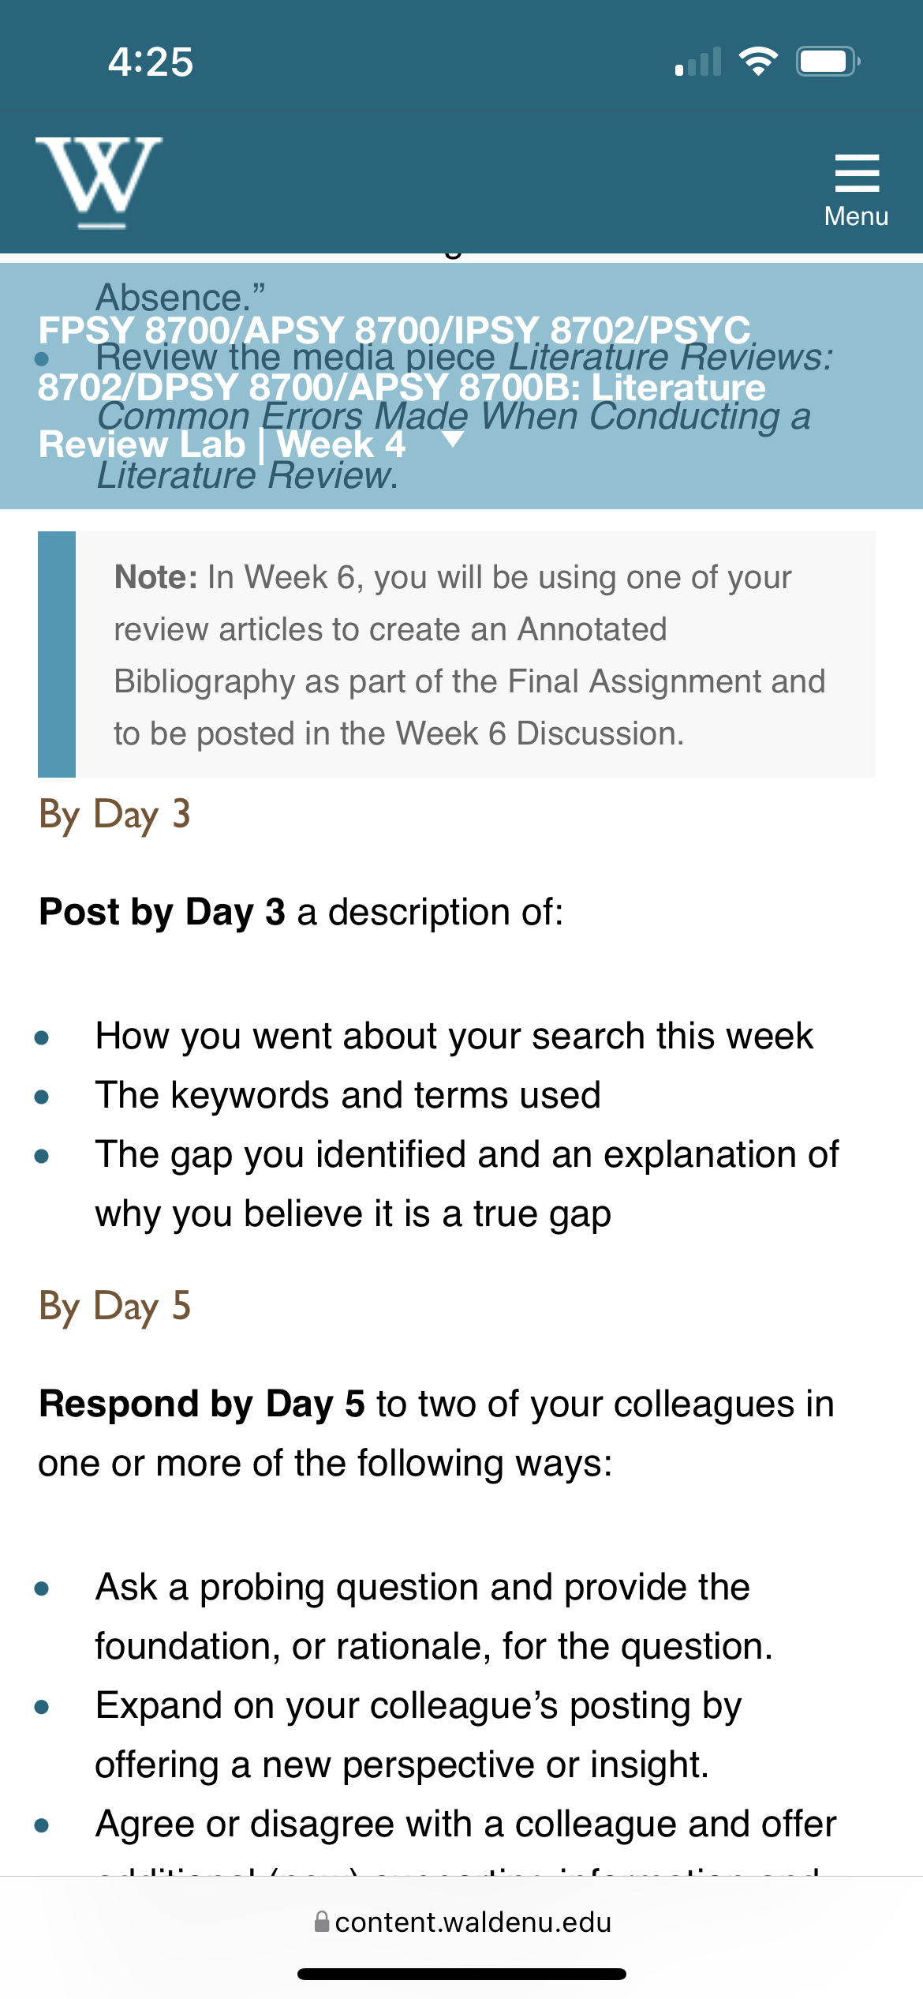
Task: Tap the Wi-Fi status icon
Action: click(758, 62)
